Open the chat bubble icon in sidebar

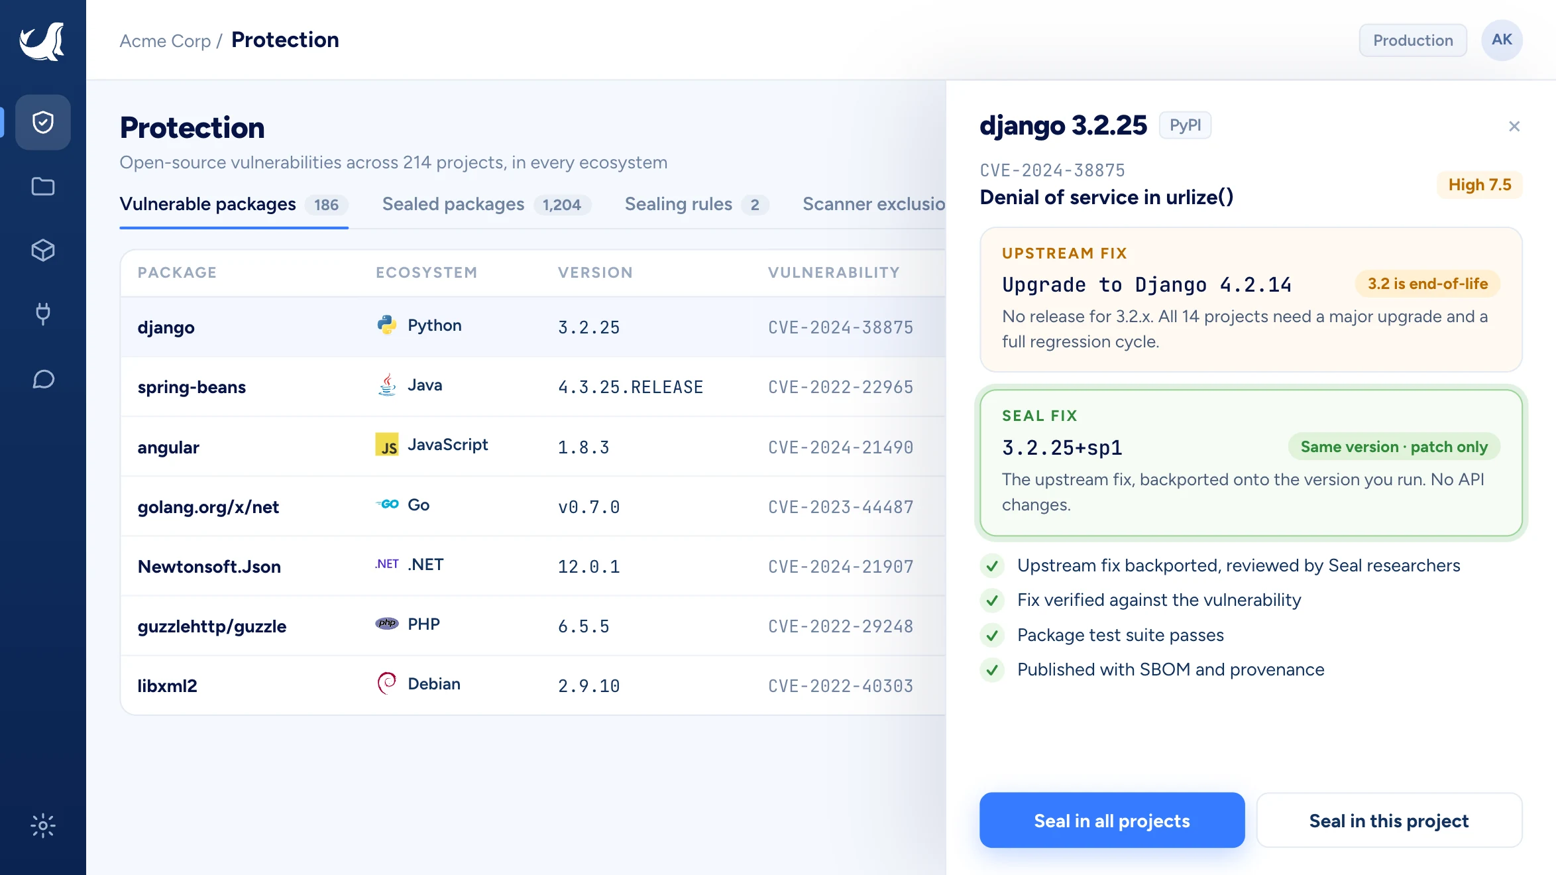pyautogui.click(x=43, y=379)
